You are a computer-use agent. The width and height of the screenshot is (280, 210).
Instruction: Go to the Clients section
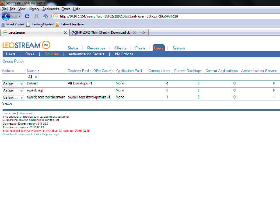coord(120,48)
